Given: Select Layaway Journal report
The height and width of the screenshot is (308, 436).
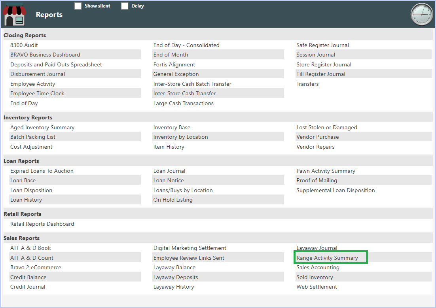Looking at the screenshot, I should click(317, 248).
